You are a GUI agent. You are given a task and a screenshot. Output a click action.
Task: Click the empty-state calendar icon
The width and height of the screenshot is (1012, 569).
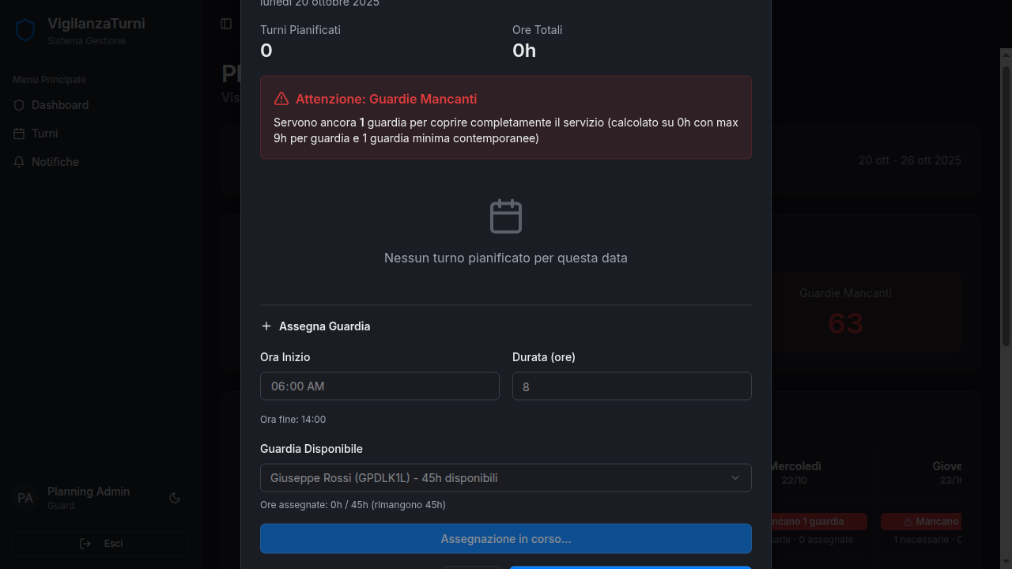tap(506, 217)
